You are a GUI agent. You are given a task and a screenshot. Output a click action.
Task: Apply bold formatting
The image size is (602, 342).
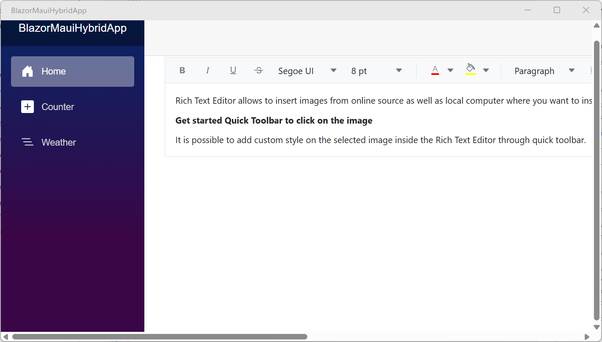pyautogui.click(x=182, y=70)
